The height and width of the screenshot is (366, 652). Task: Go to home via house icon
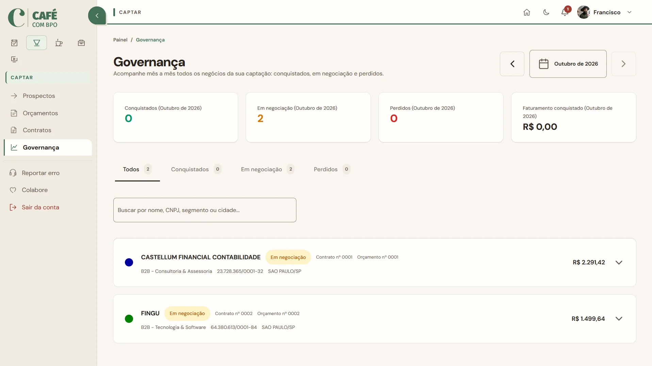(526, 12)
